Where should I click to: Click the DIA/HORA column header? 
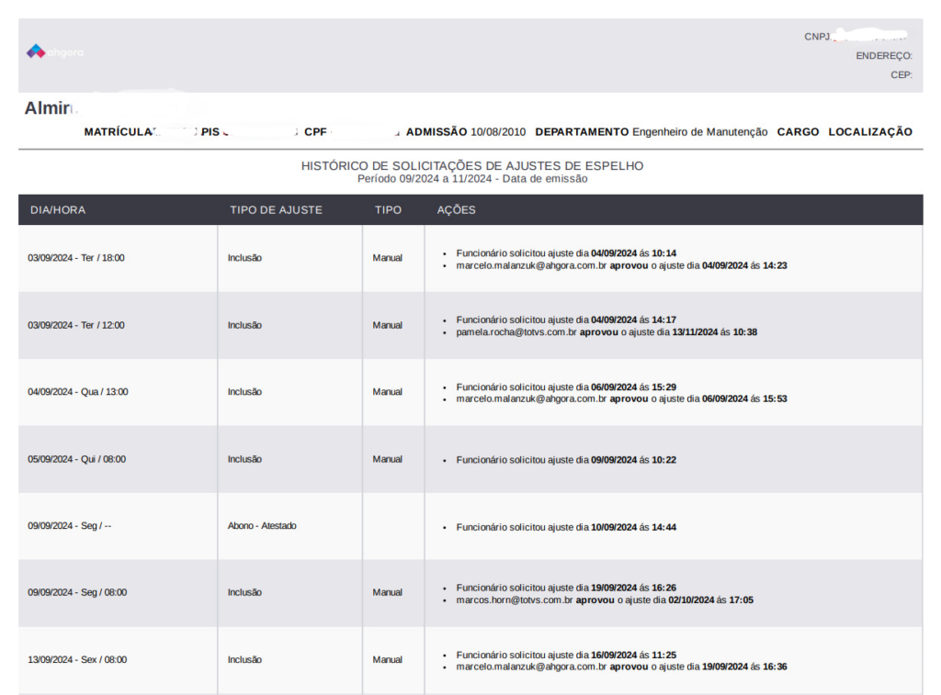[58, 210]
